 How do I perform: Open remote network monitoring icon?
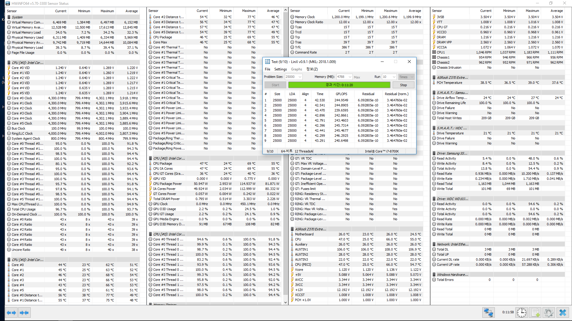pyautogui.click(x=489, y=313)
